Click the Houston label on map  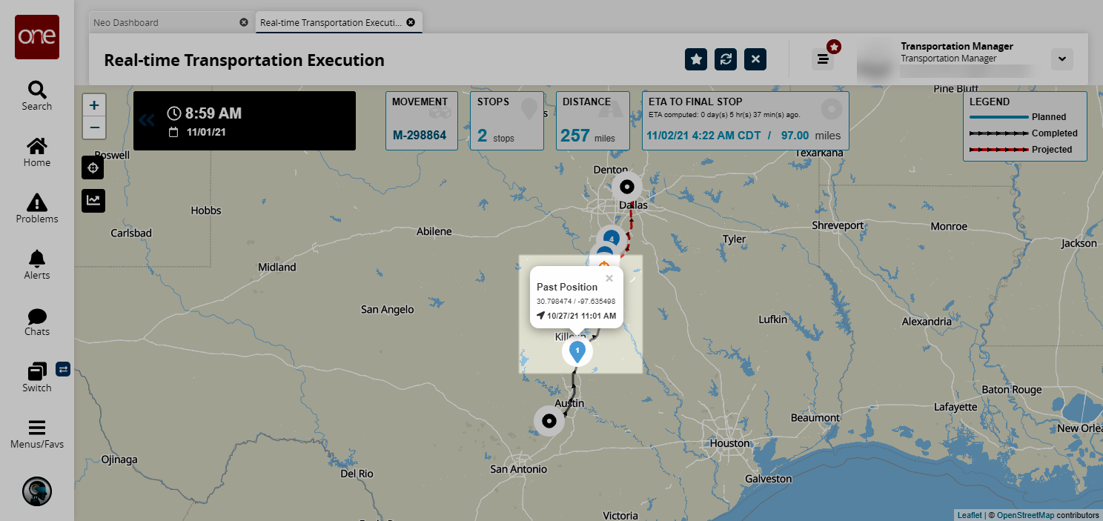click(x=729, y=443)
